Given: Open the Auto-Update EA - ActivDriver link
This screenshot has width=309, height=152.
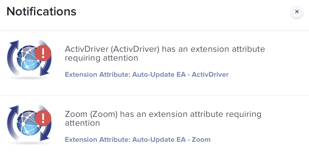Looking at the screenshot, I should 147,74.
